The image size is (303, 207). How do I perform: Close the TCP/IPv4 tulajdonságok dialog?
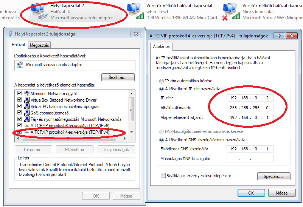[292, 36]
